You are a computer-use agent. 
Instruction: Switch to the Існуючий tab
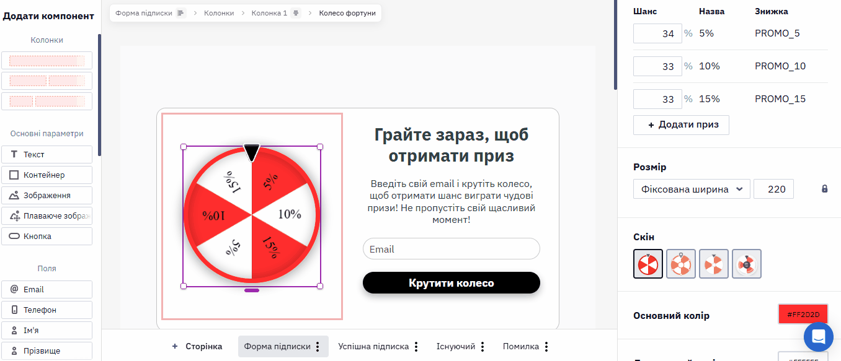click(456, 347)
